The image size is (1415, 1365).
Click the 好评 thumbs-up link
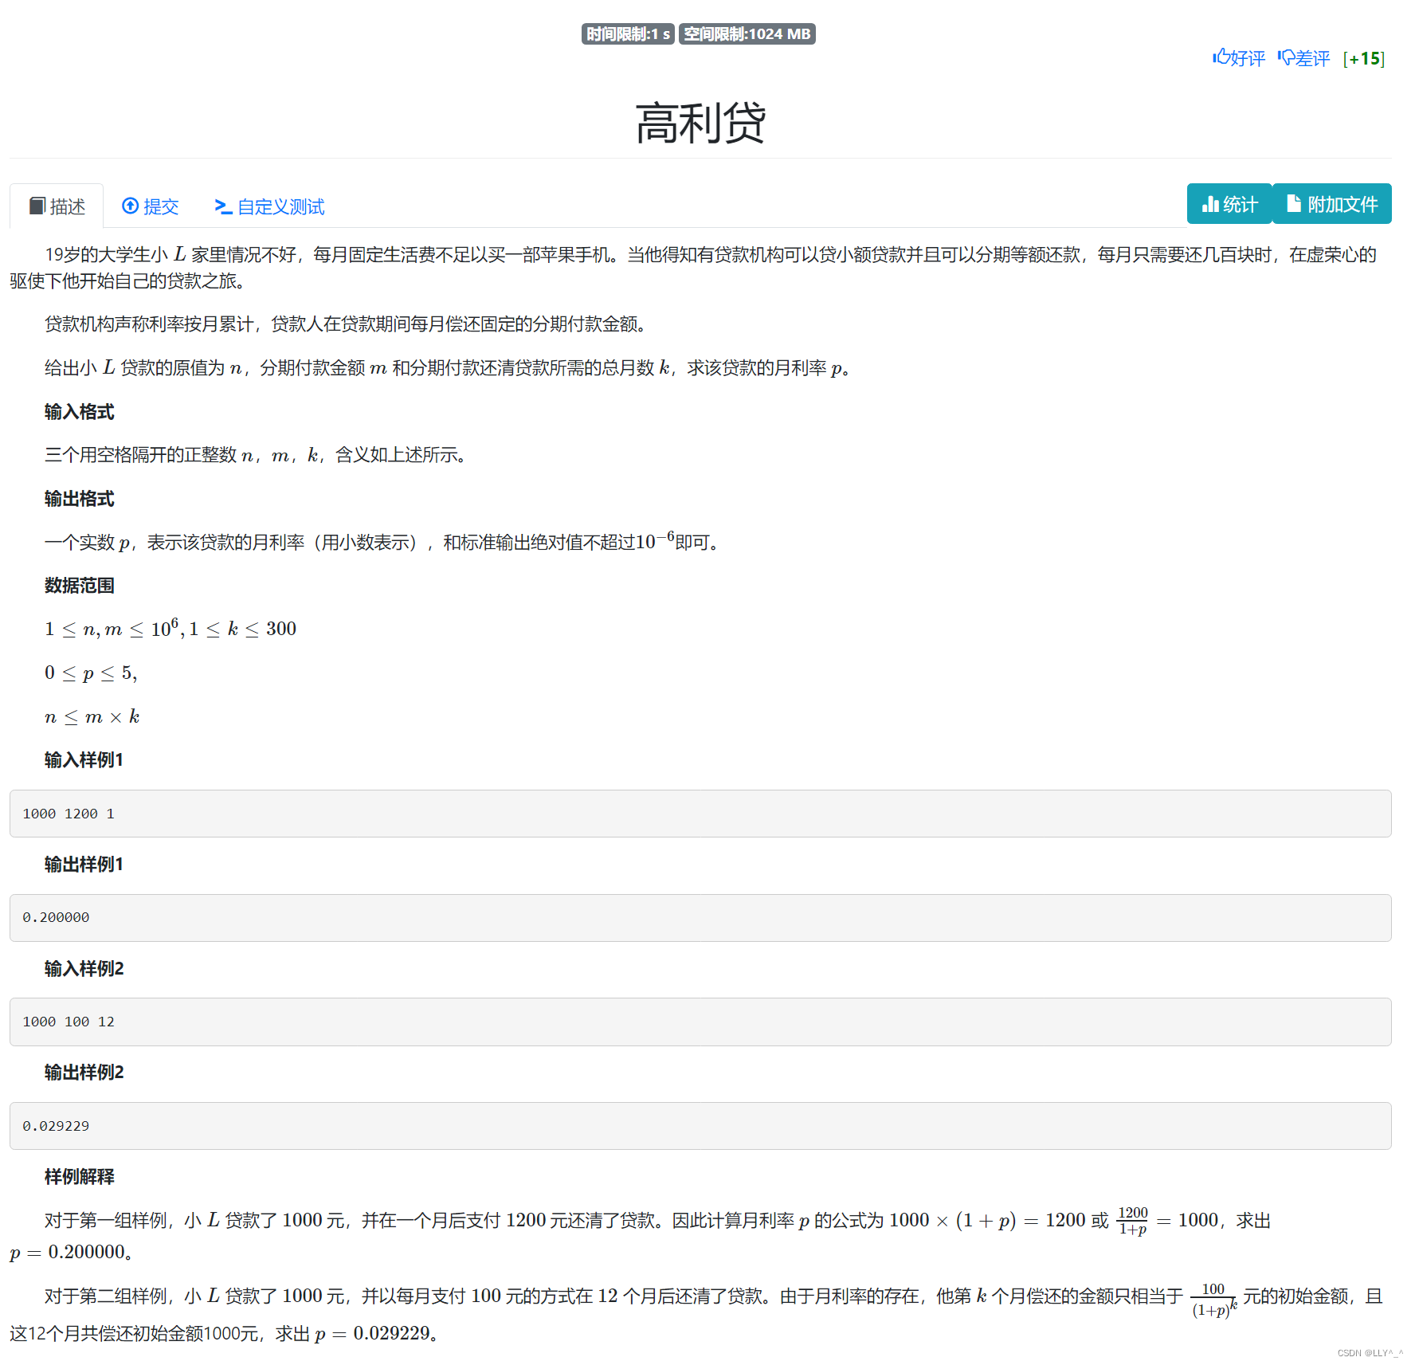(1238, 58)
